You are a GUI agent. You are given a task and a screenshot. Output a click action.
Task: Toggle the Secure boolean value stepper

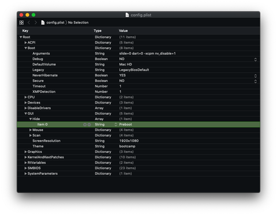point(256,82)
